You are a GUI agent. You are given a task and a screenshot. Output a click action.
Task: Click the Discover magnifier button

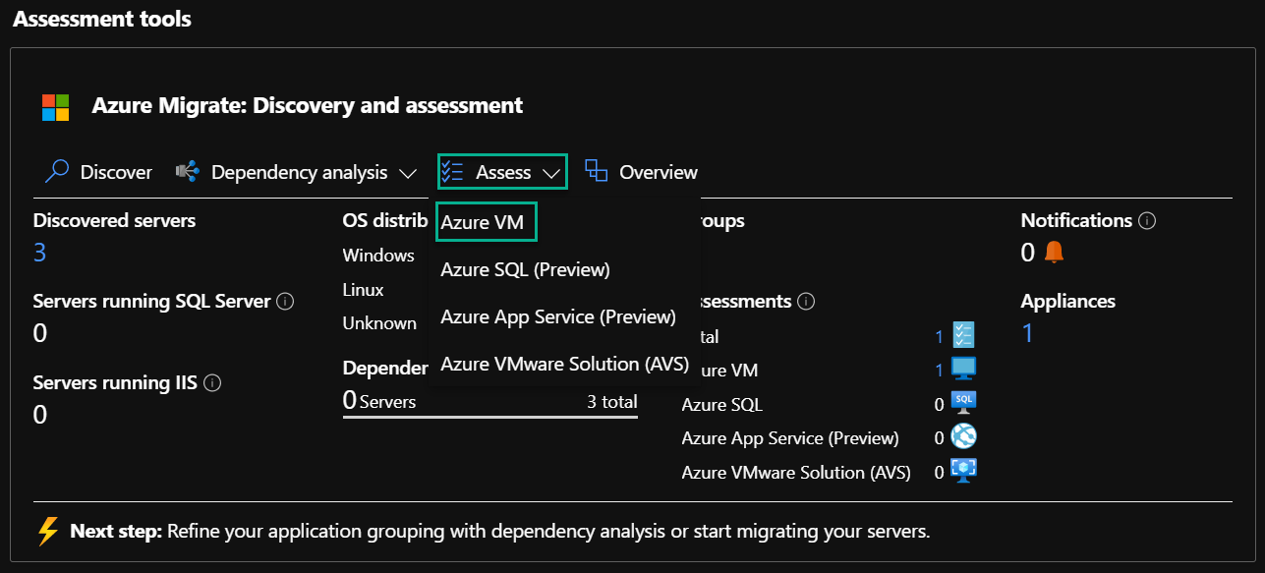tap(99, 172)
